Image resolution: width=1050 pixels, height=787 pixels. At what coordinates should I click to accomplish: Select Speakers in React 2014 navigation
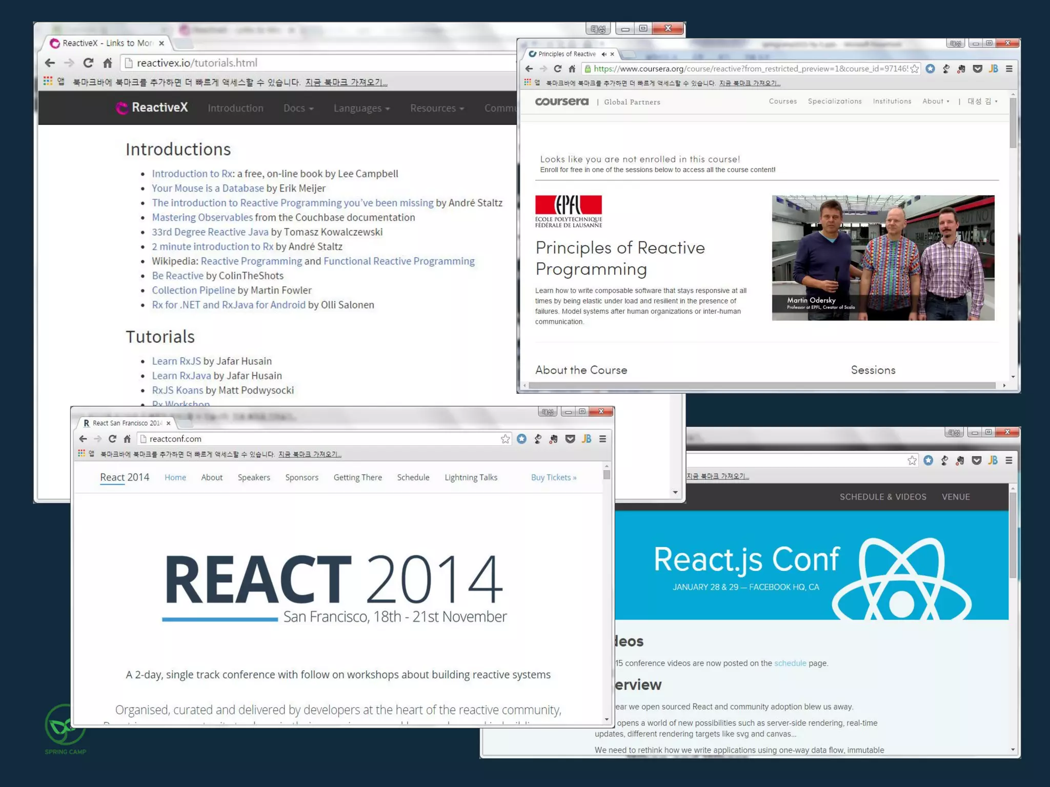254,477
